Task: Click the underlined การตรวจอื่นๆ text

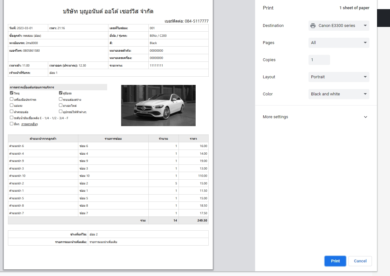Action: [29, 124]
